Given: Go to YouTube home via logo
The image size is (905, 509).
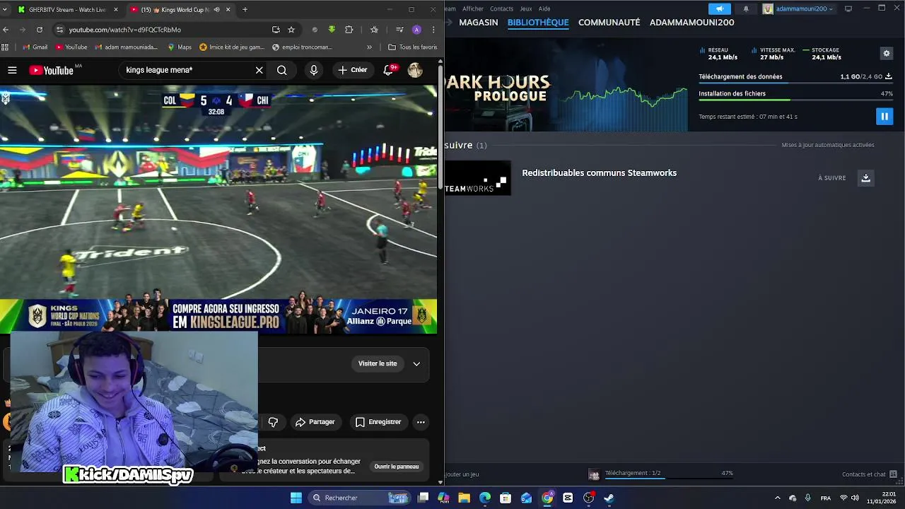Looking at the screenshot, I should (x=52, y=70).
